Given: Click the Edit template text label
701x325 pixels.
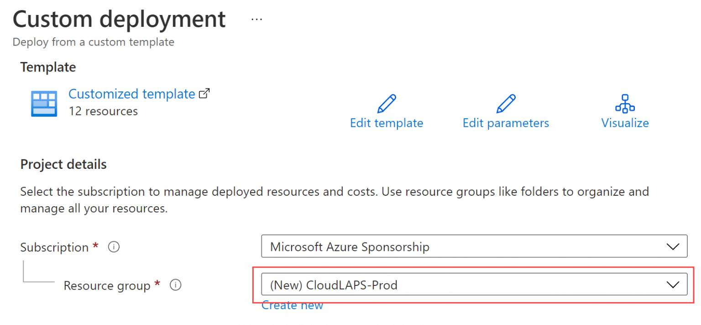Looking at the screenshot, I should pos(386,122).
